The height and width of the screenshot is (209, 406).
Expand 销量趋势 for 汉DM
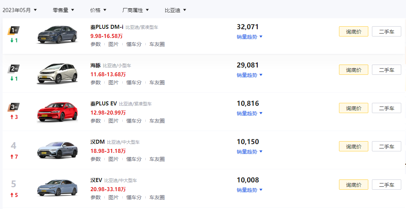tap(250, 151)
